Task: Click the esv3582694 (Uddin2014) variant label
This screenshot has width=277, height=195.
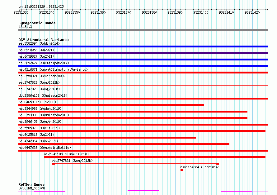Action: [39, 43]
